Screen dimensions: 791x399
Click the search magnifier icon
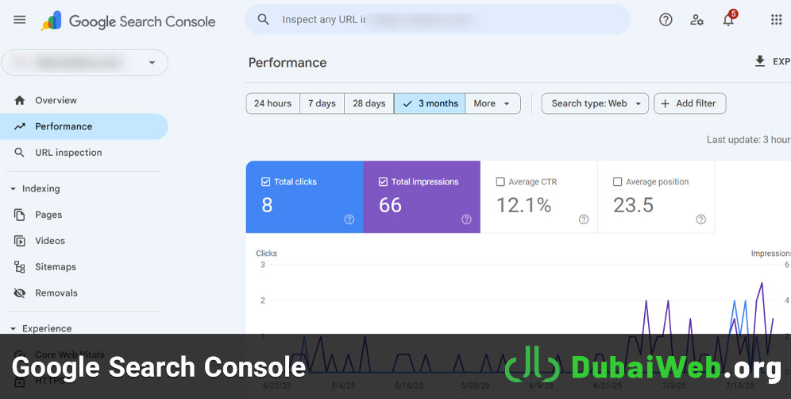coord(263,20)
